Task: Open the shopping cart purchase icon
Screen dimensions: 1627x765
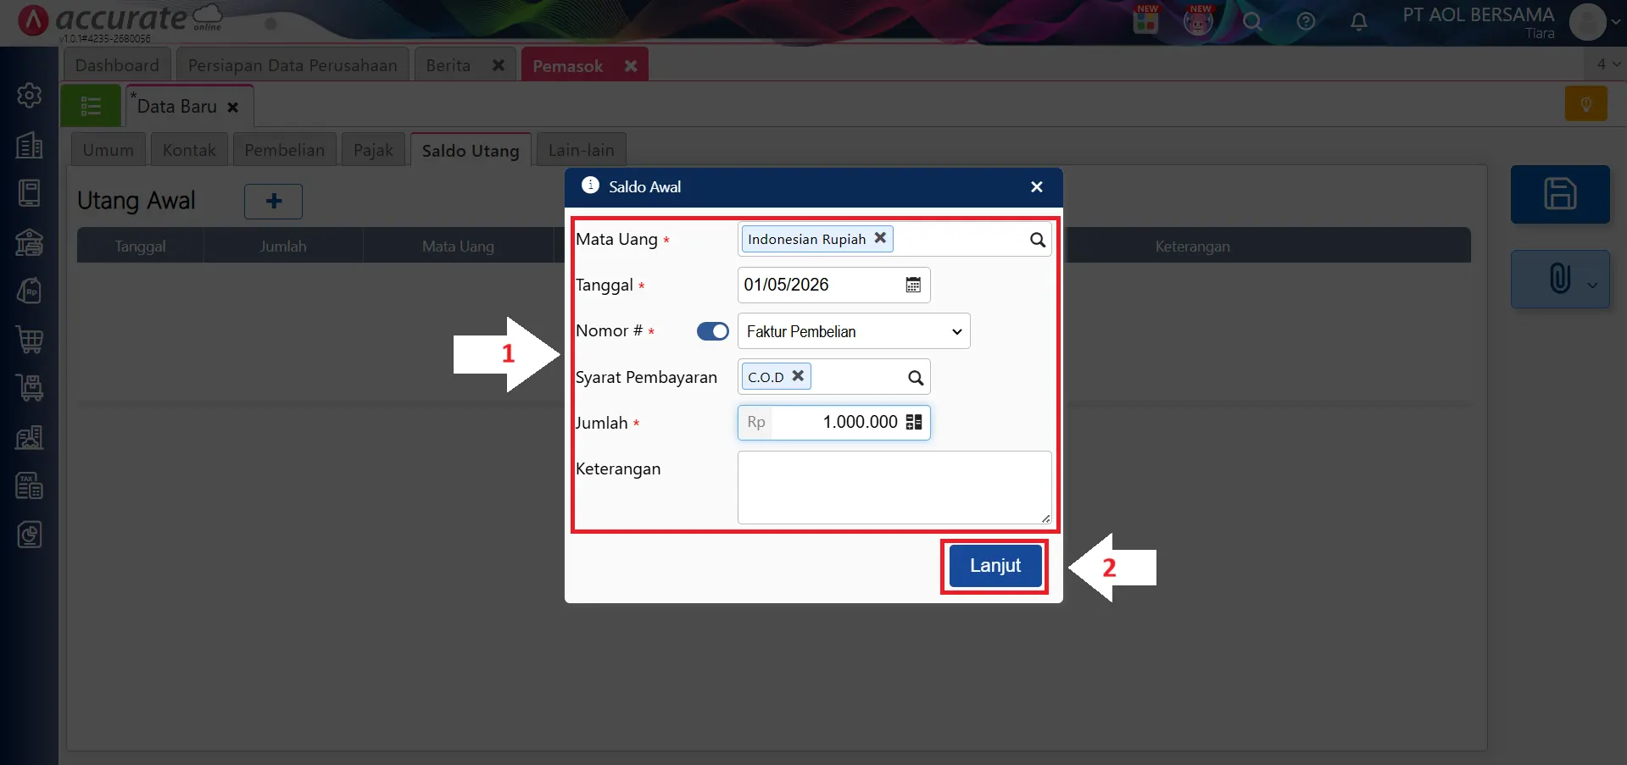Action: pos(30,340)
